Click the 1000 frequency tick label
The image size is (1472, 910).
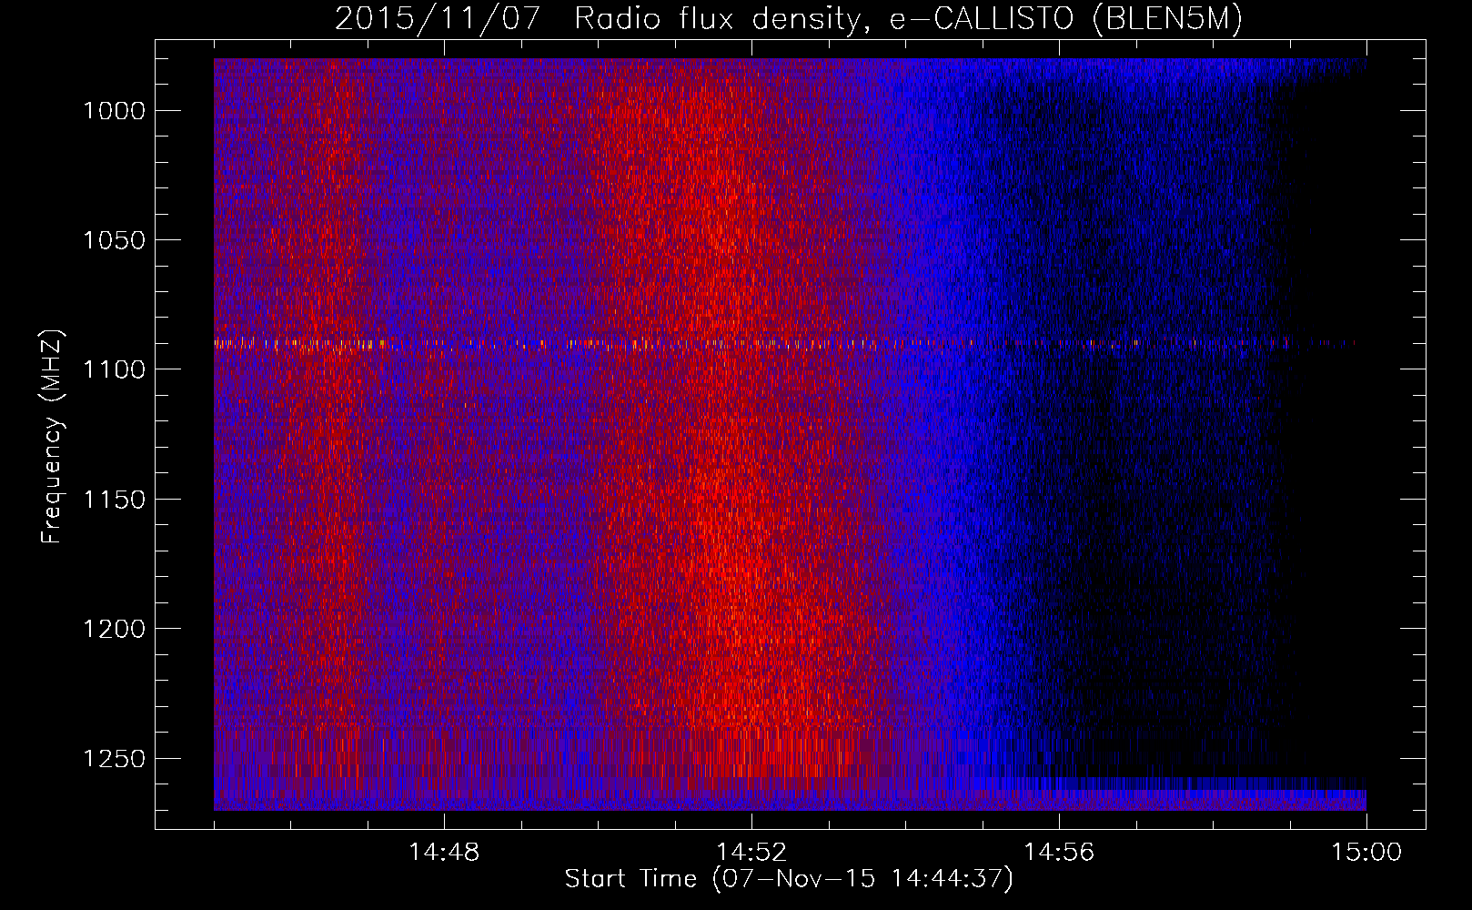point(114,111)
